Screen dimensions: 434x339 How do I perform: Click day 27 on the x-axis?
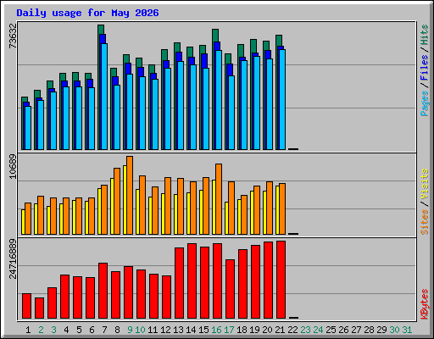[356, 330]
